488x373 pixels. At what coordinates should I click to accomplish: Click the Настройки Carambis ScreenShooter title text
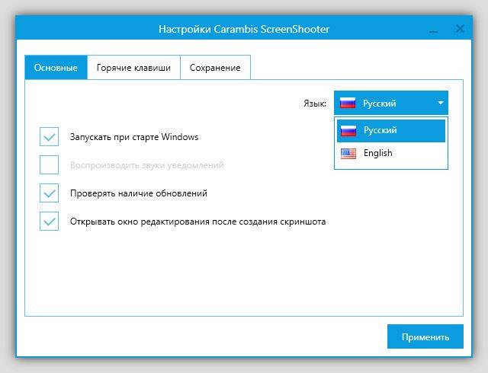pos(244,29)
